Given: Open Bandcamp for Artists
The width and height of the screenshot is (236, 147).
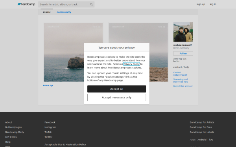Looking at the screenshot, I should click(x=202, y=122).
